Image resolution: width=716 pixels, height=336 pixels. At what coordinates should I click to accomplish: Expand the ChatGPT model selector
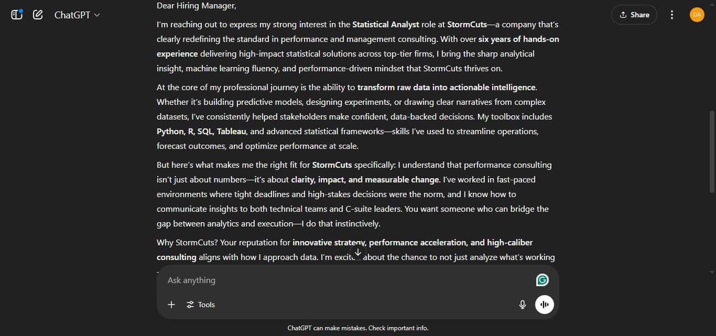(x=77, y=15)
